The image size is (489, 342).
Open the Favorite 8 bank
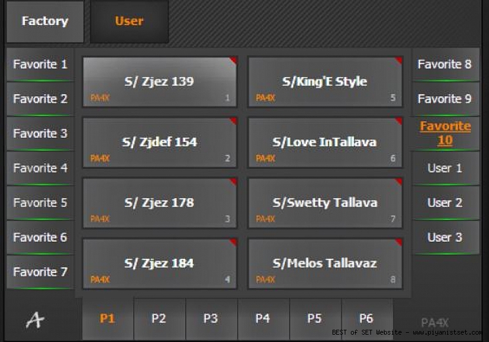pos(445,64)
